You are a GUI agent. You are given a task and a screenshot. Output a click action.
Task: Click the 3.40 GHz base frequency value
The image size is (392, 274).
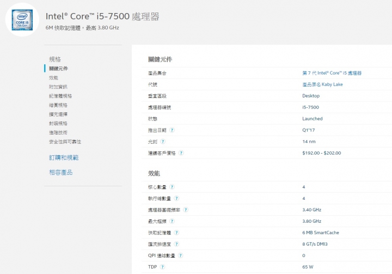(312, 210)
